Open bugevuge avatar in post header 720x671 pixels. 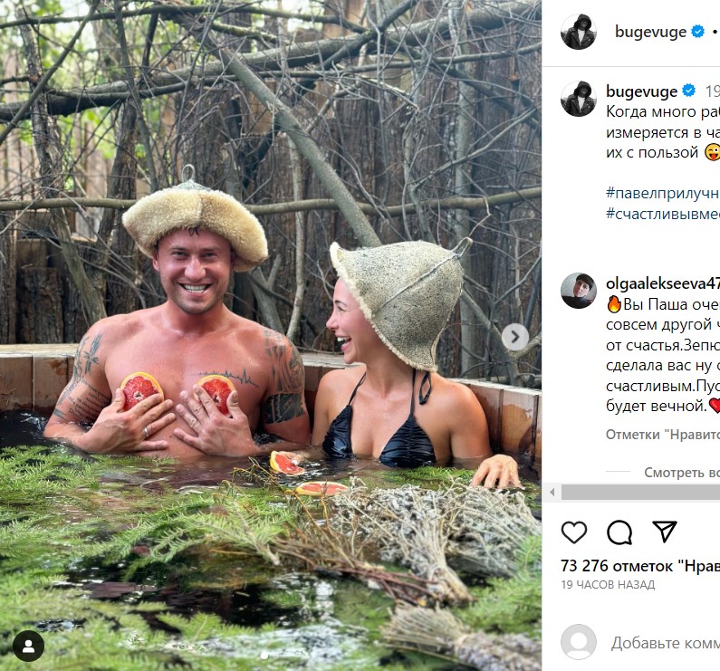[578, 32]
